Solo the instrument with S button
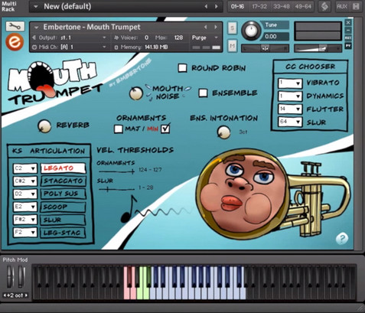365x313 pixels. click(x=232, y=28)
